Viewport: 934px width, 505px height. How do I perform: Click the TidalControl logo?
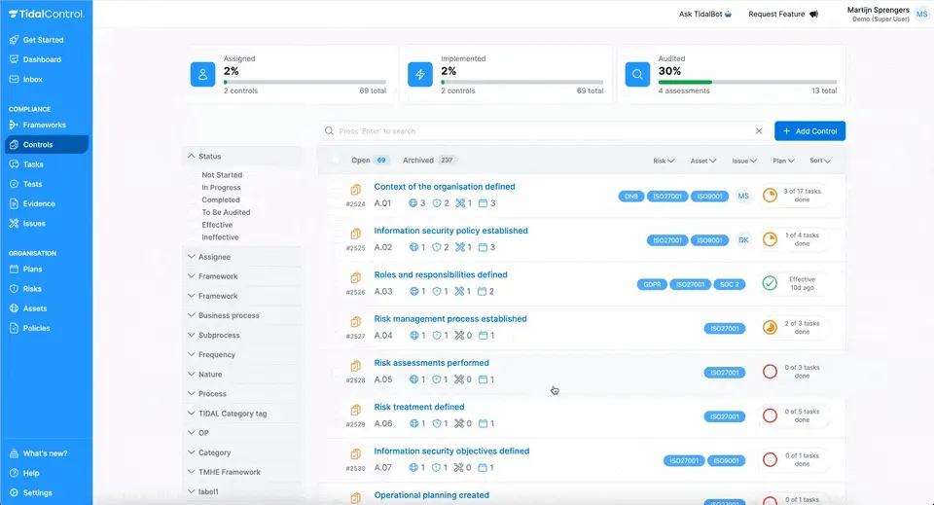(46, 14)
